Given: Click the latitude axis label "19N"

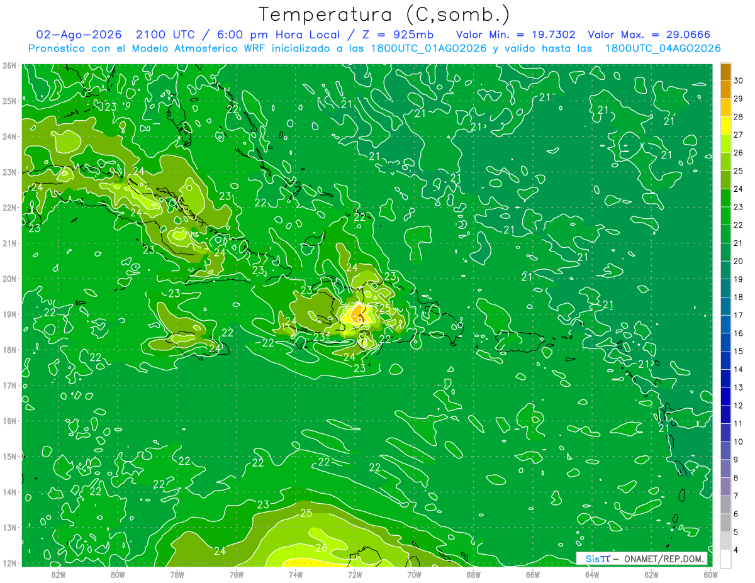Looking at the screenshot, I should click(x=9, y=314).
